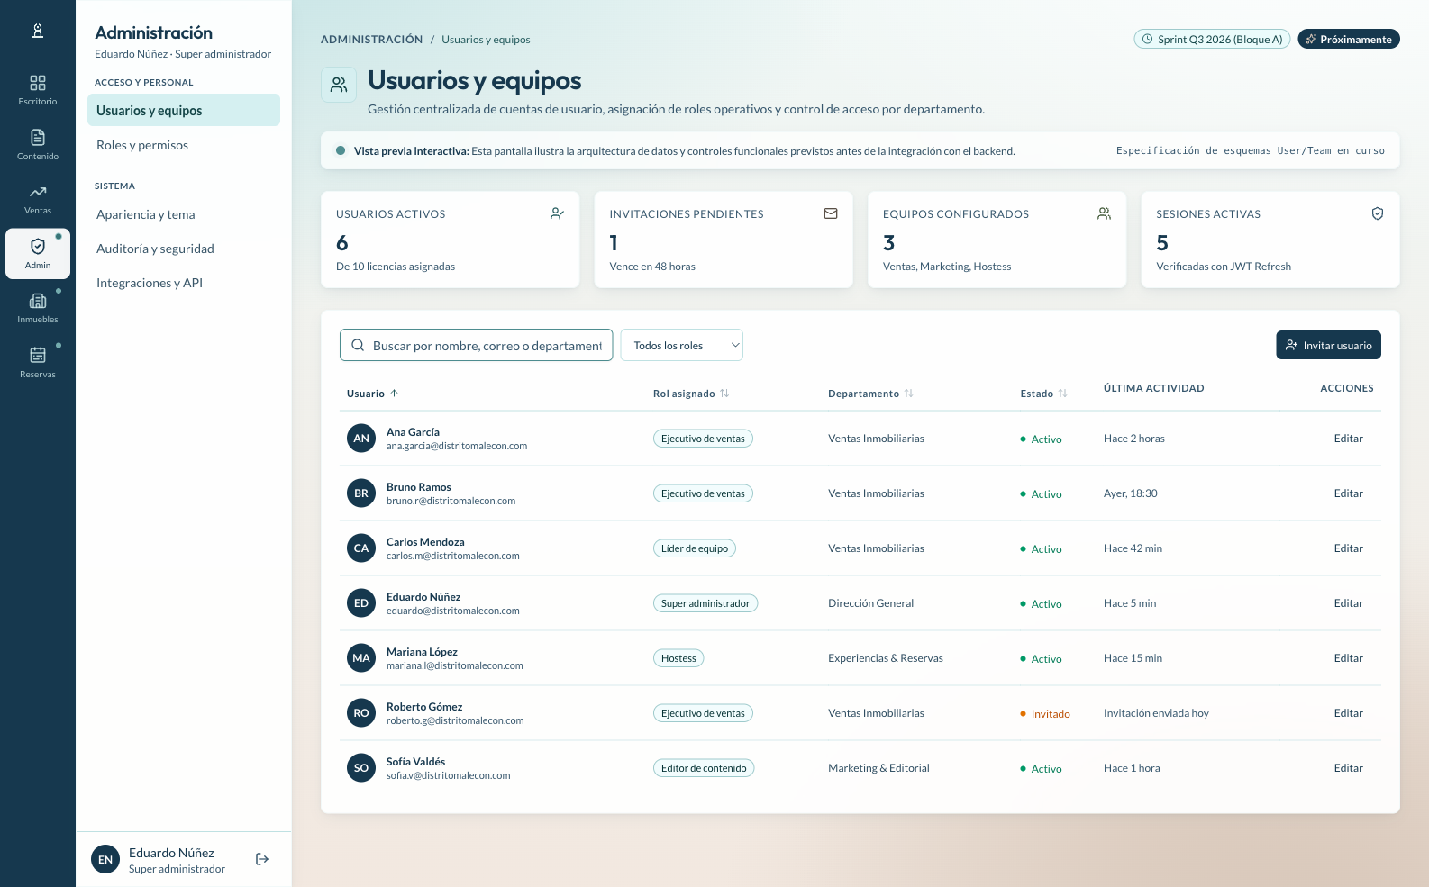Go to Contenido in the sidebar

click(x=38, y=145)
